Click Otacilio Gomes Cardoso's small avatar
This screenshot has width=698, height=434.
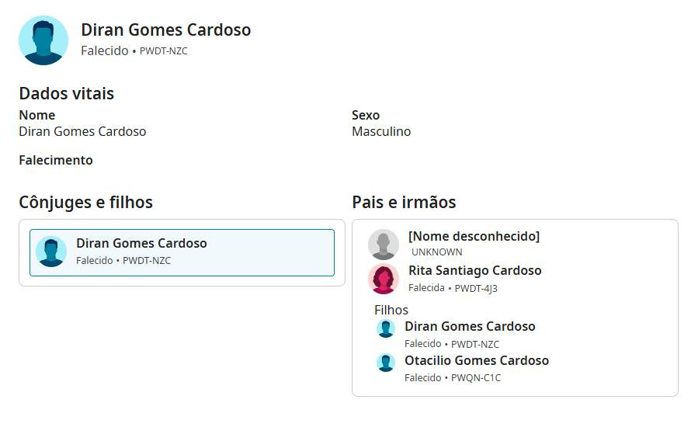click(x=386, y=363)
